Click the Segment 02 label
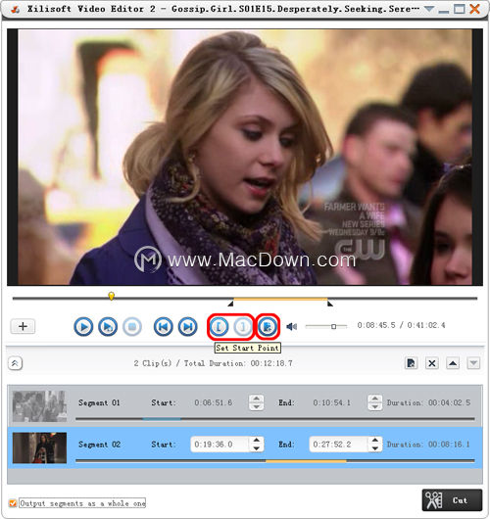Viewport: 490px width, 519px height. coord(99,445)
